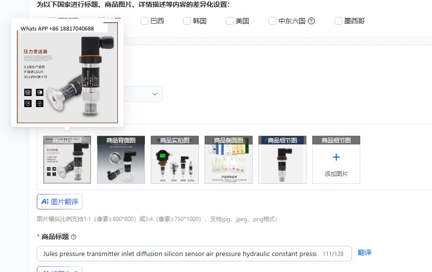Select the 商品正面图 thumbnail
The image size is (432, 272).
pos(67,160)
